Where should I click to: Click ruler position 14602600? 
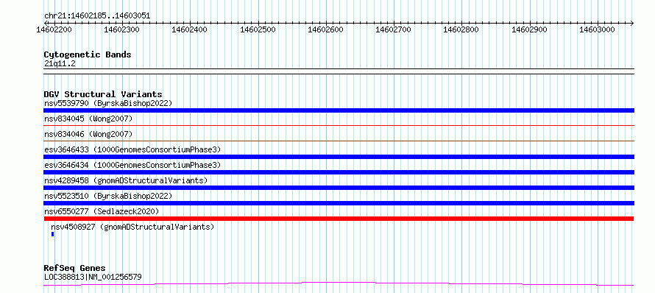(326, 29)
